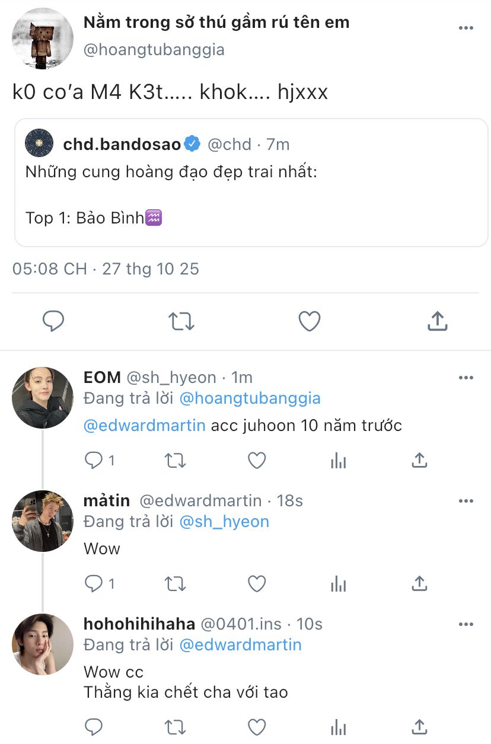Reply to the main hoangtubanggia tweet
The image size is (491, 744).
[x=53, y=321]
